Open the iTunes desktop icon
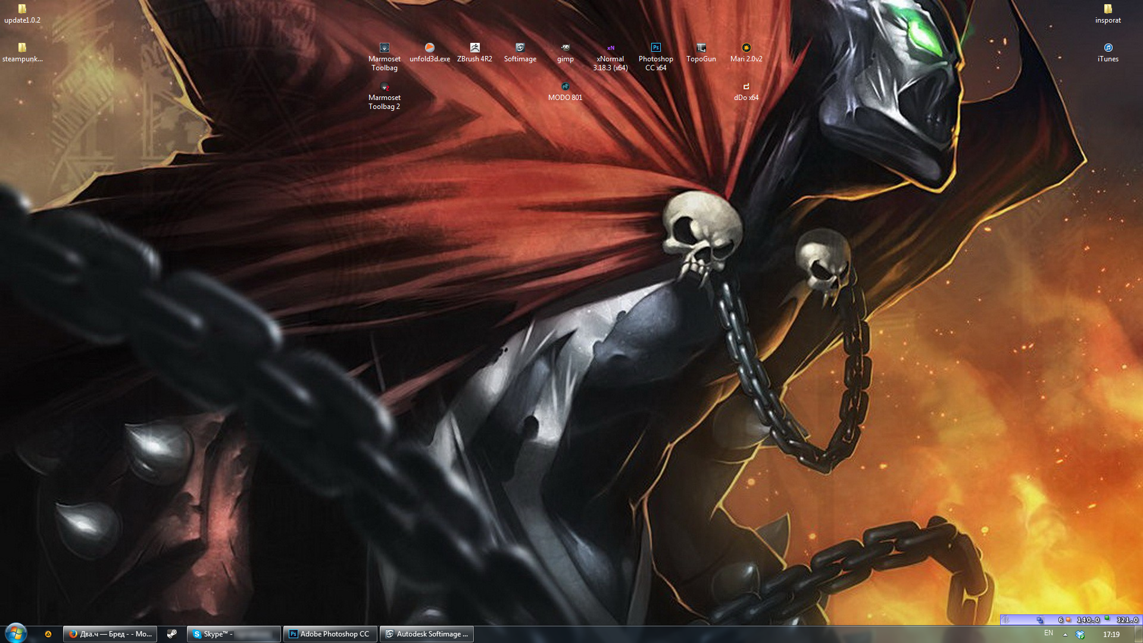 pyautogui.click(x=1108, y=48)
